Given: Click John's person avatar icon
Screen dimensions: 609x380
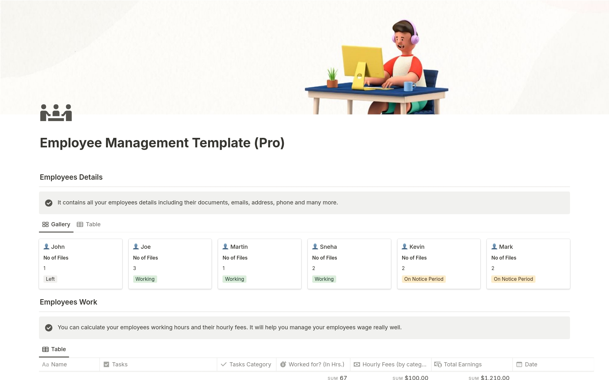Looking at the screenshot, I should pos(46,247).
